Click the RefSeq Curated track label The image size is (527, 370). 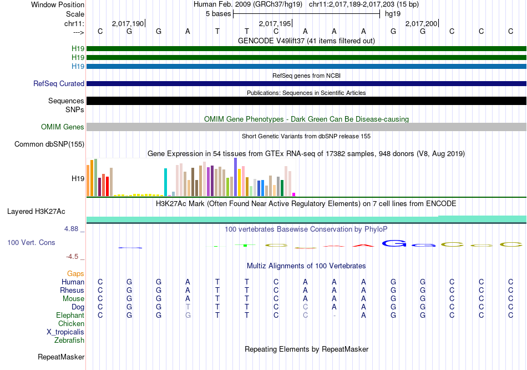pos(58,83)
